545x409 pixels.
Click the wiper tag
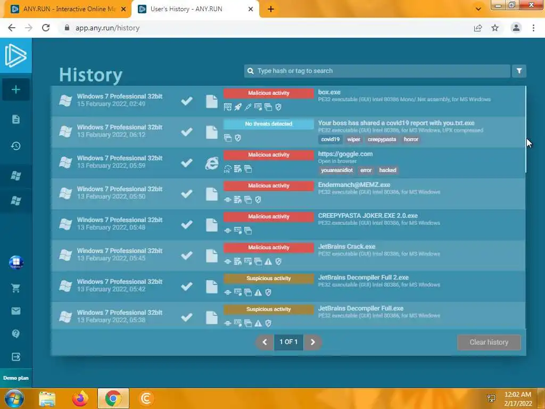(x=353, y=140)
